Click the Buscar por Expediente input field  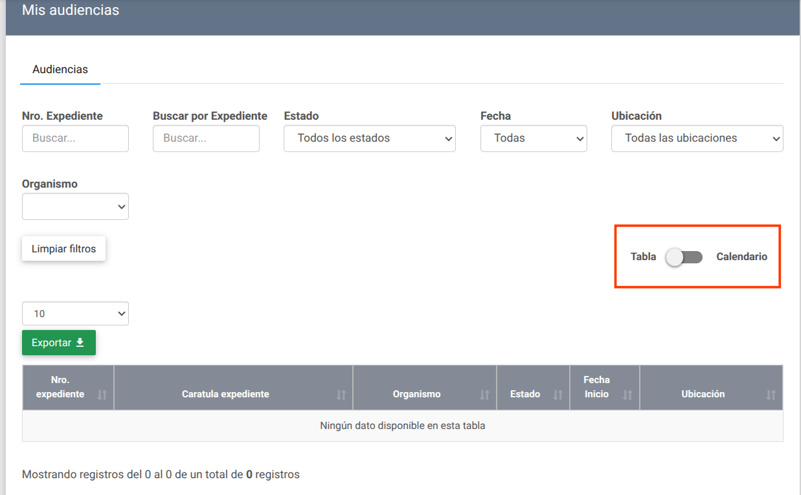point(206,138)
